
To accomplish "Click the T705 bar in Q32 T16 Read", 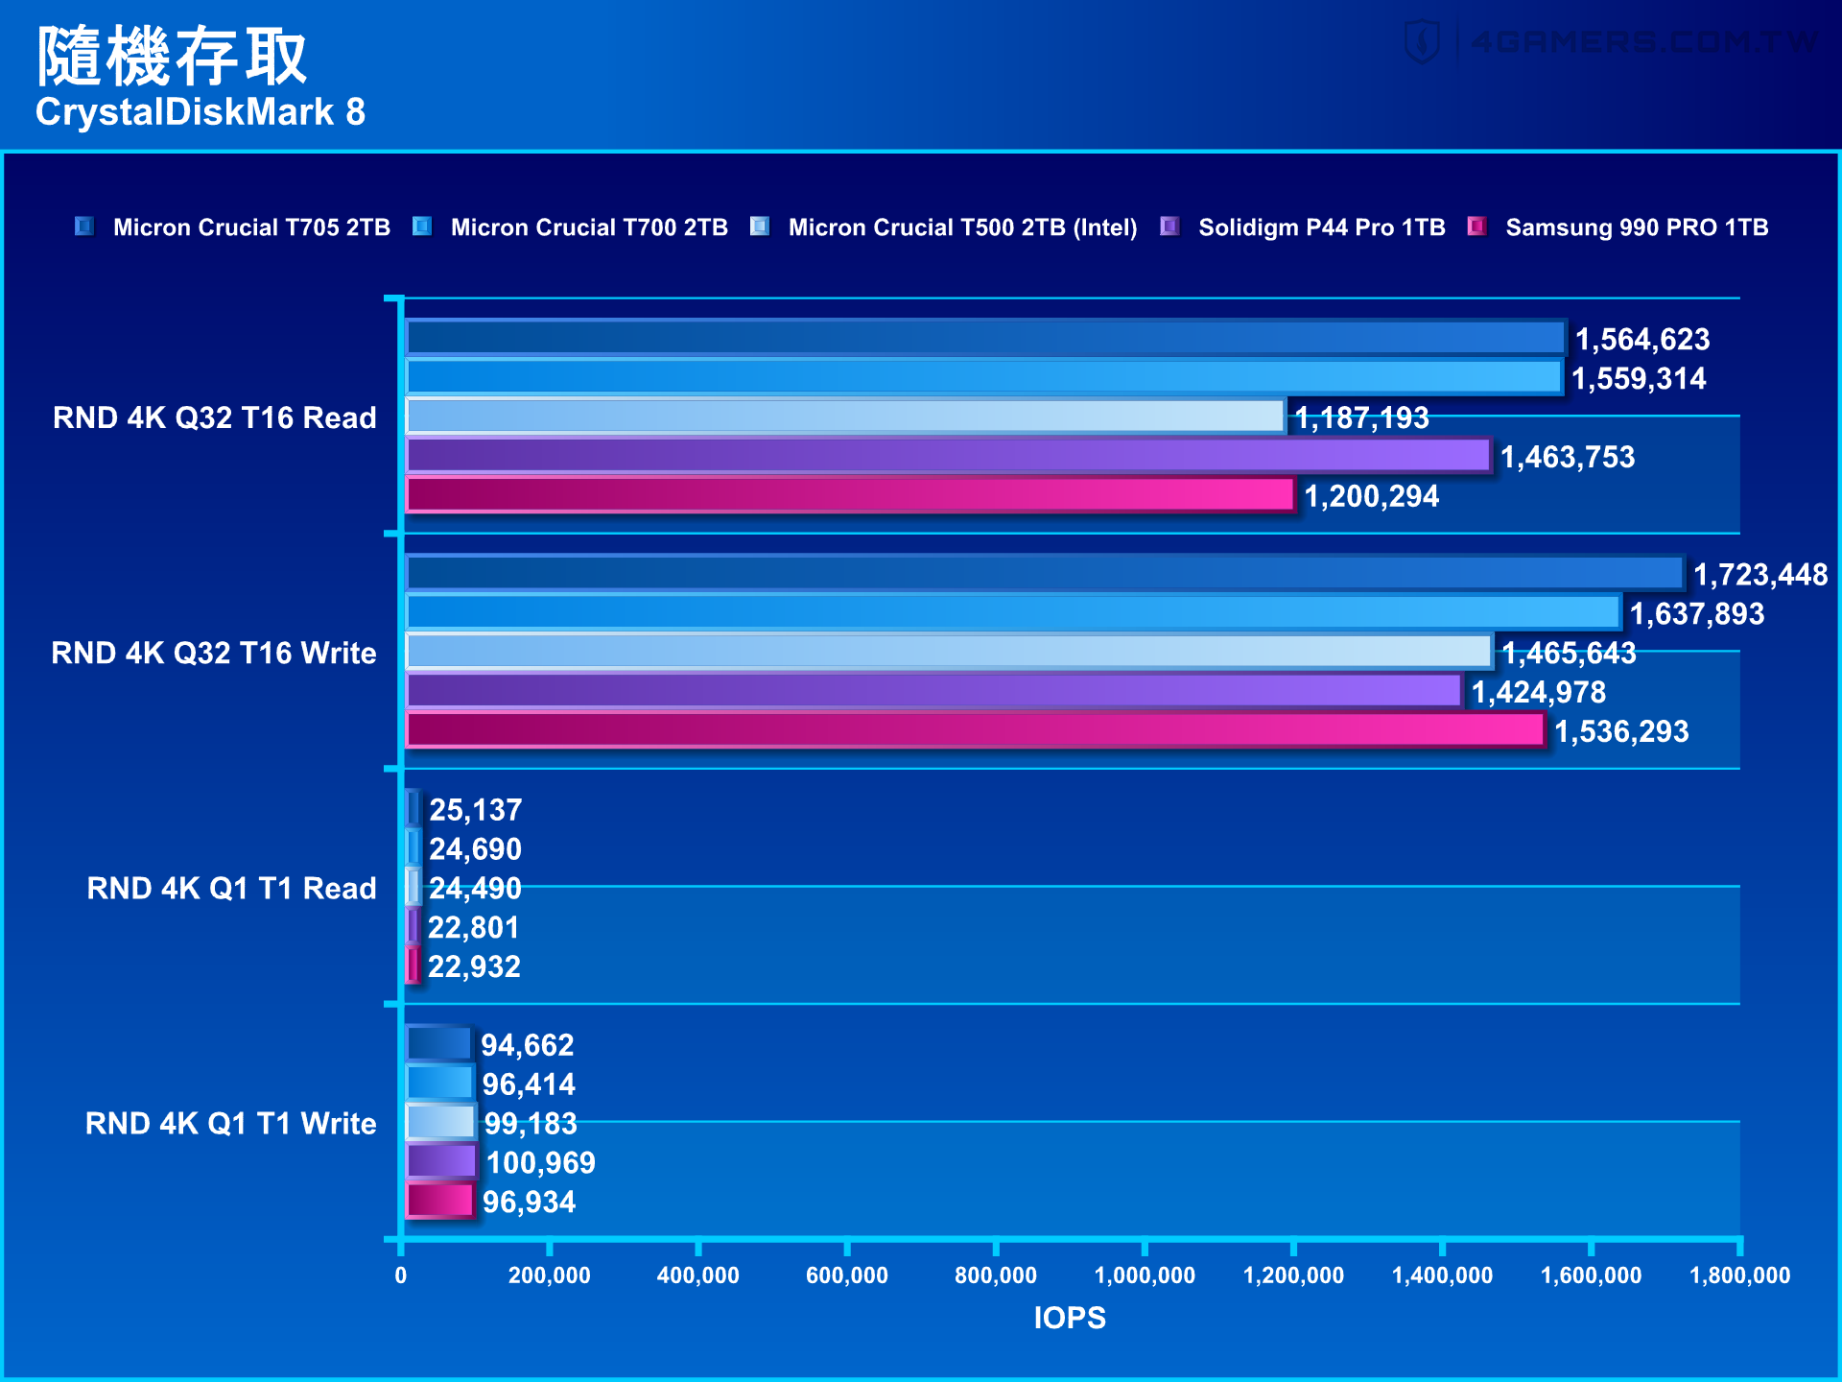I will [x=985, y=338].
